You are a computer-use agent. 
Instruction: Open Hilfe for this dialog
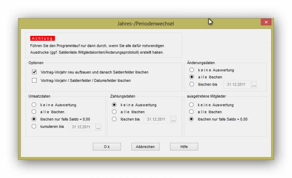[184, 147]
